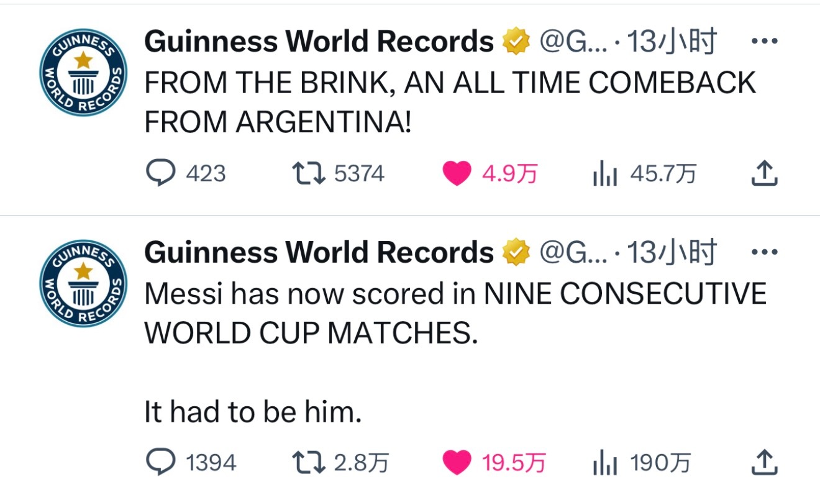The width and height of the screenshot is (820, 500).
Task: Open the first tweet's 13小时 timestamp
Action: pyautogui.click(x=671, y=42)
